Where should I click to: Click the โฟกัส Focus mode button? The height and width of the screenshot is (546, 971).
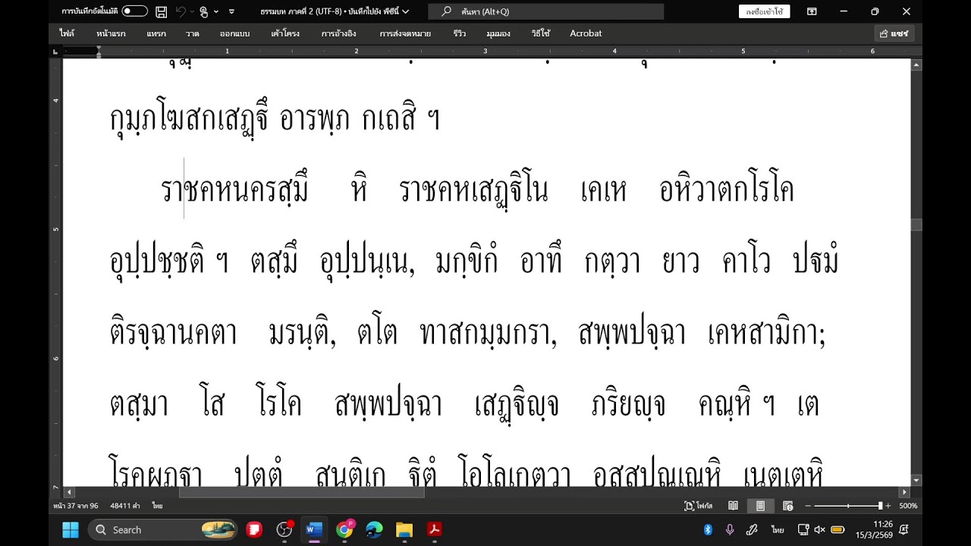[x=699, y=506]
